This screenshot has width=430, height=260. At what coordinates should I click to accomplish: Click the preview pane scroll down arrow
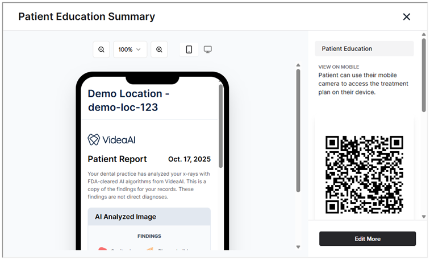pos(298,247)
